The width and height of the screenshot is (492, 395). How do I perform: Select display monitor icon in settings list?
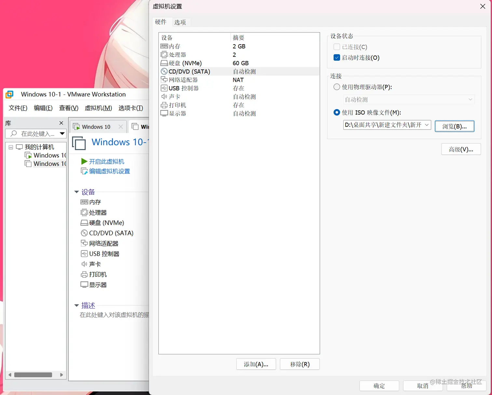click(164, 113)
